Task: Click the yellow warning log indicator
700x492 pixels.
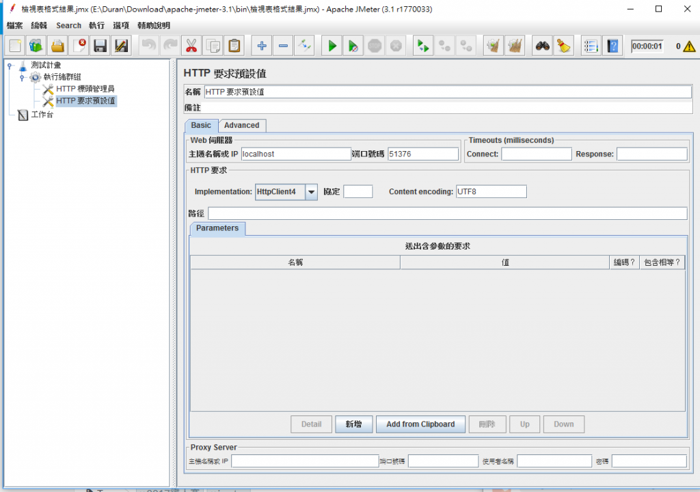Action: [x=689, y=46]
